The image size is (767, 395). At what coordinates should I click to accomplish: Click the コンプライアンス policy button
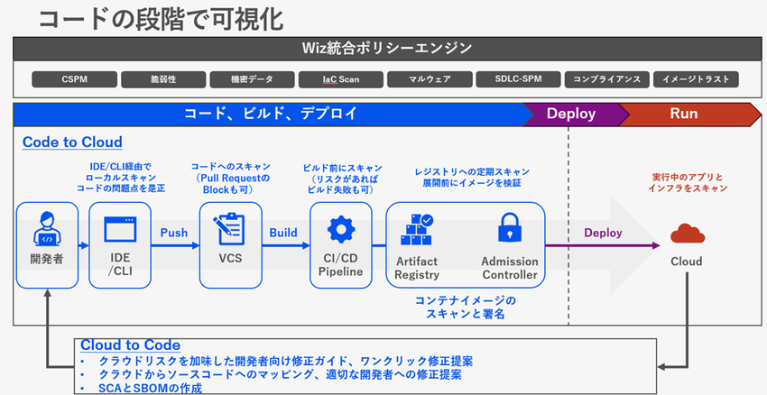coord(603,79)
